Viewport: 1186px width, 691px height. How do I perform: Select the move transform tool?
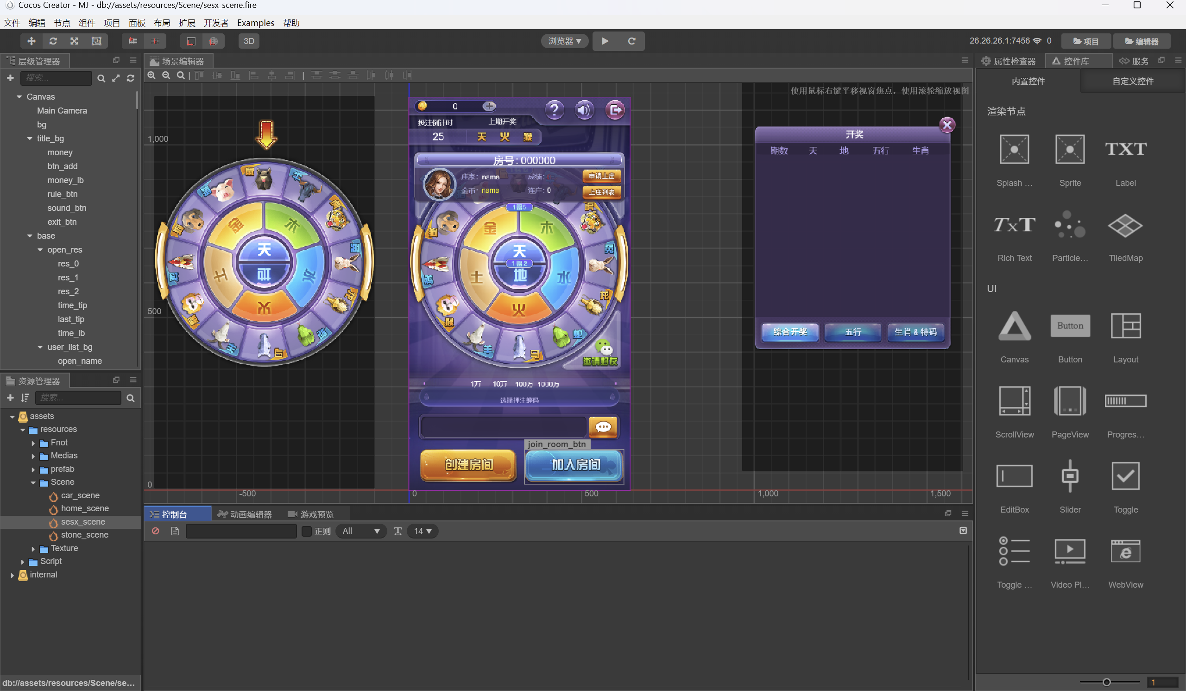(31, 41)
